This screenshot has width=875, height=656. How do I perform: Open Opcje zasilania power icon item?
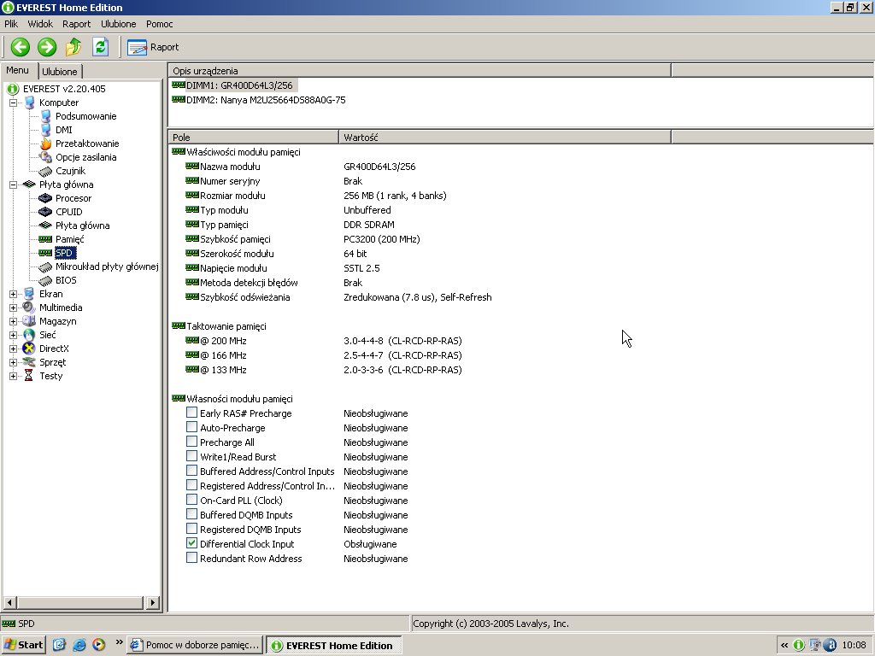[x=46, y=157]
